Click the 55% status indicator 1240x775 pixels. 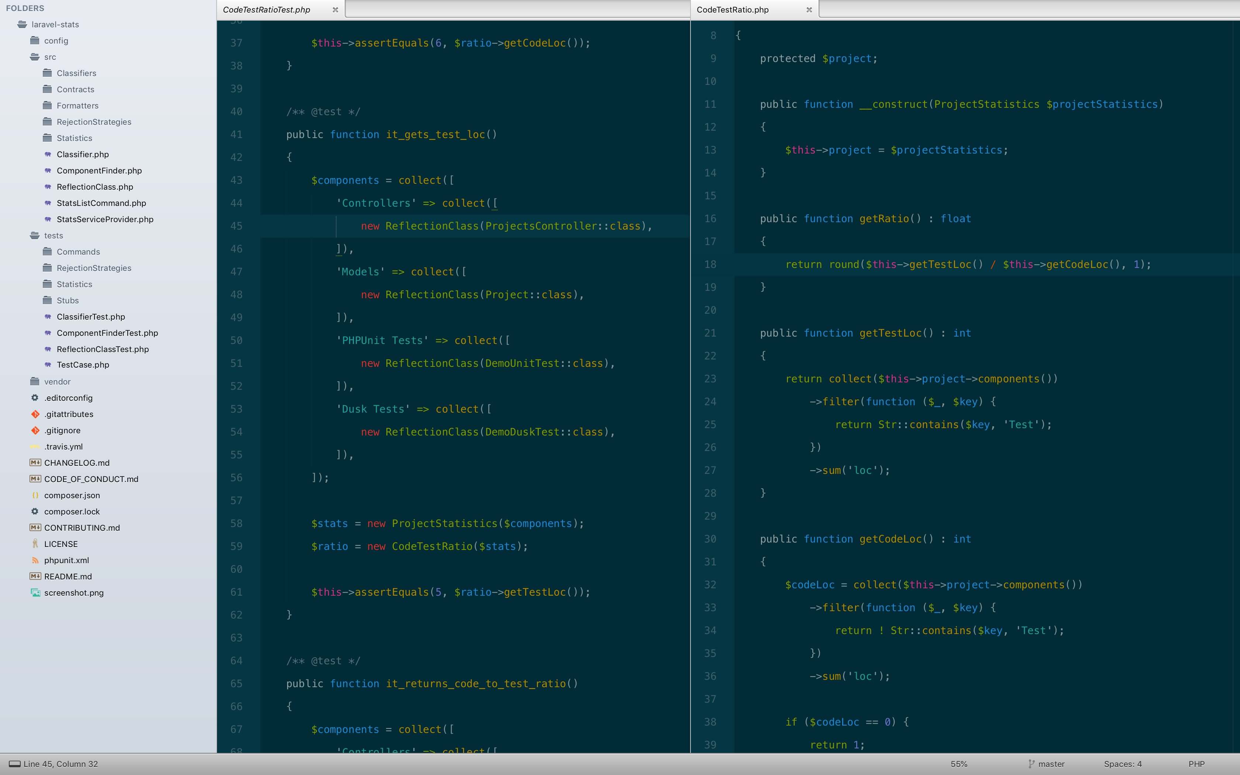tap(959, 764)
